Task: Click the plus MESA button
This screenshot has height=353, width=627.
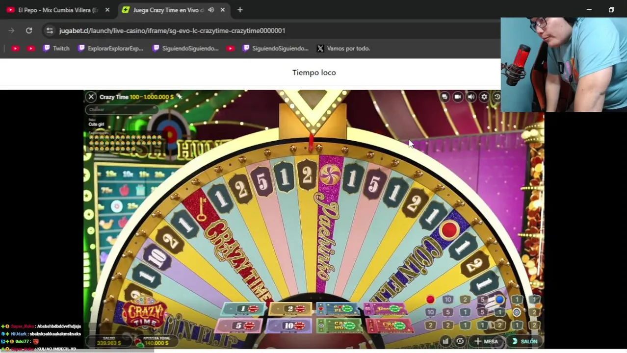Action: pos(486,341)
